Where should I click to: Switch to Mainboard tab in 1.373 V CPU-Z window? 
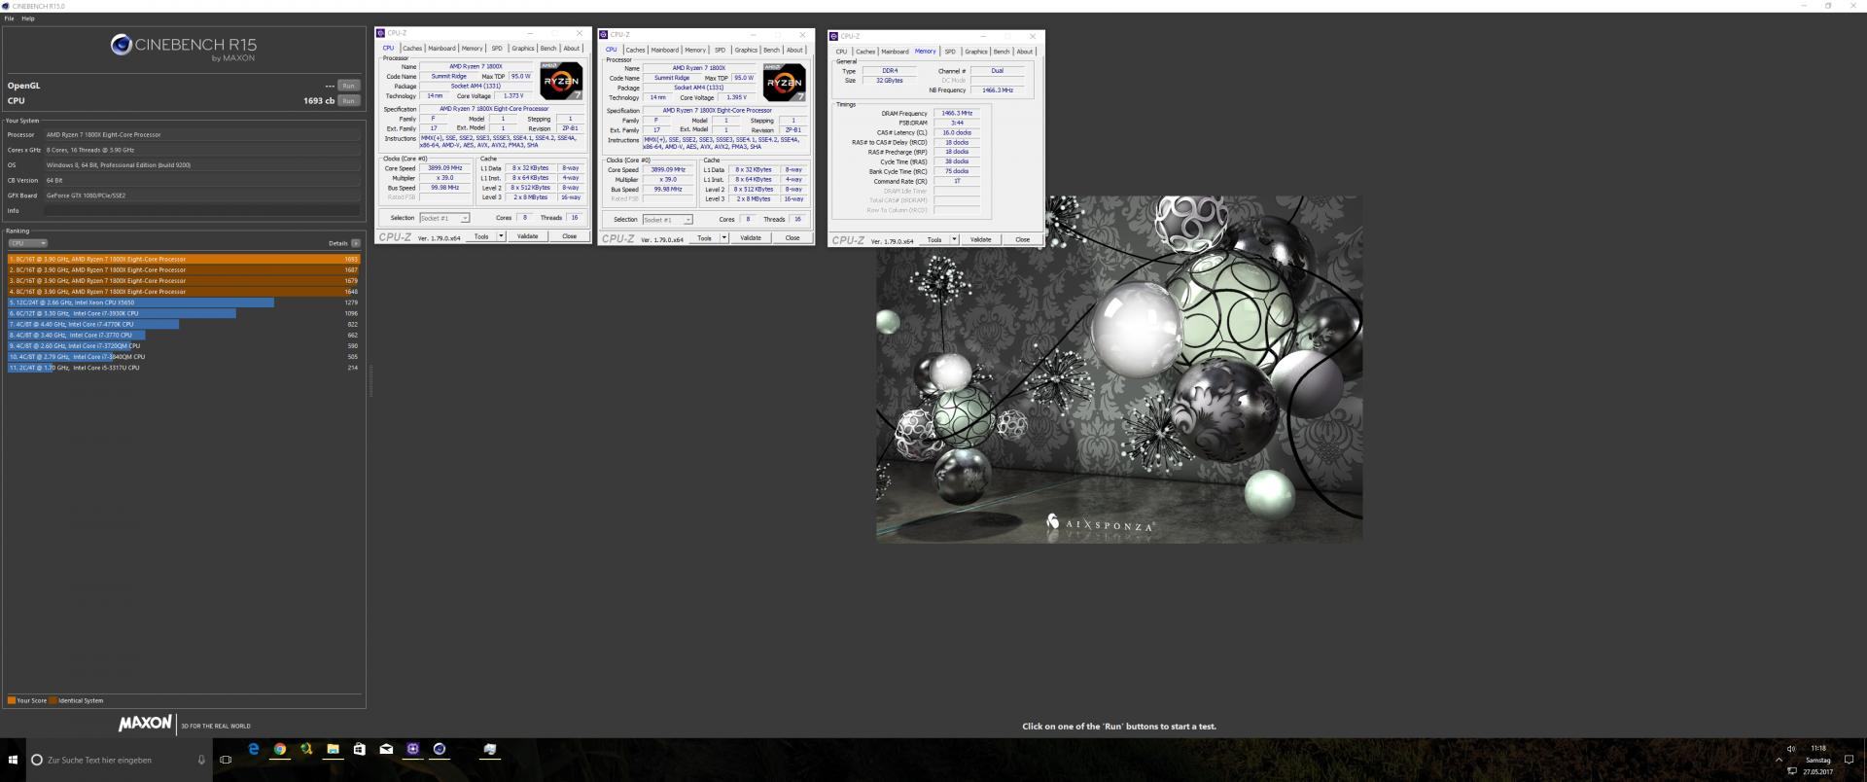[x=441, y=48]
